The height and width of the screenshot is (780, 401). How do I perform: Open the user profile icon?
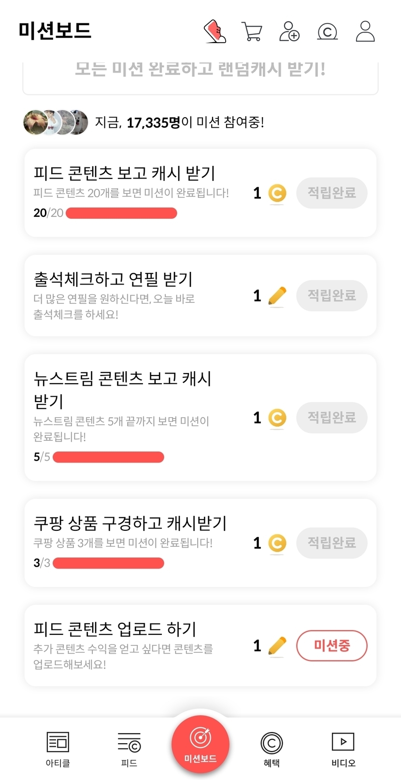[x=365, y=31]
